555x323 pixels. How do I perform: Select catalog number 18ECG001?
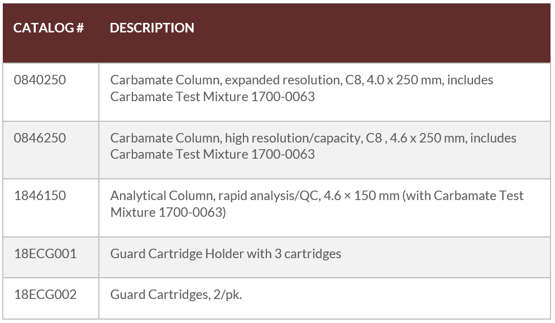tap(45, 254)
